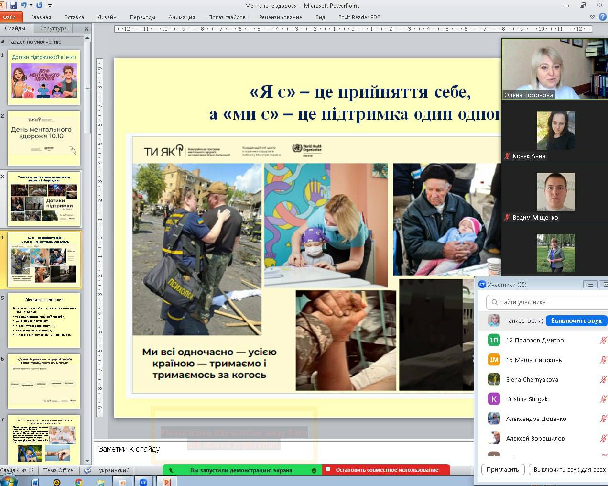
Task: Click the Save icon in quick access toolbar
Action: (13, 5)
